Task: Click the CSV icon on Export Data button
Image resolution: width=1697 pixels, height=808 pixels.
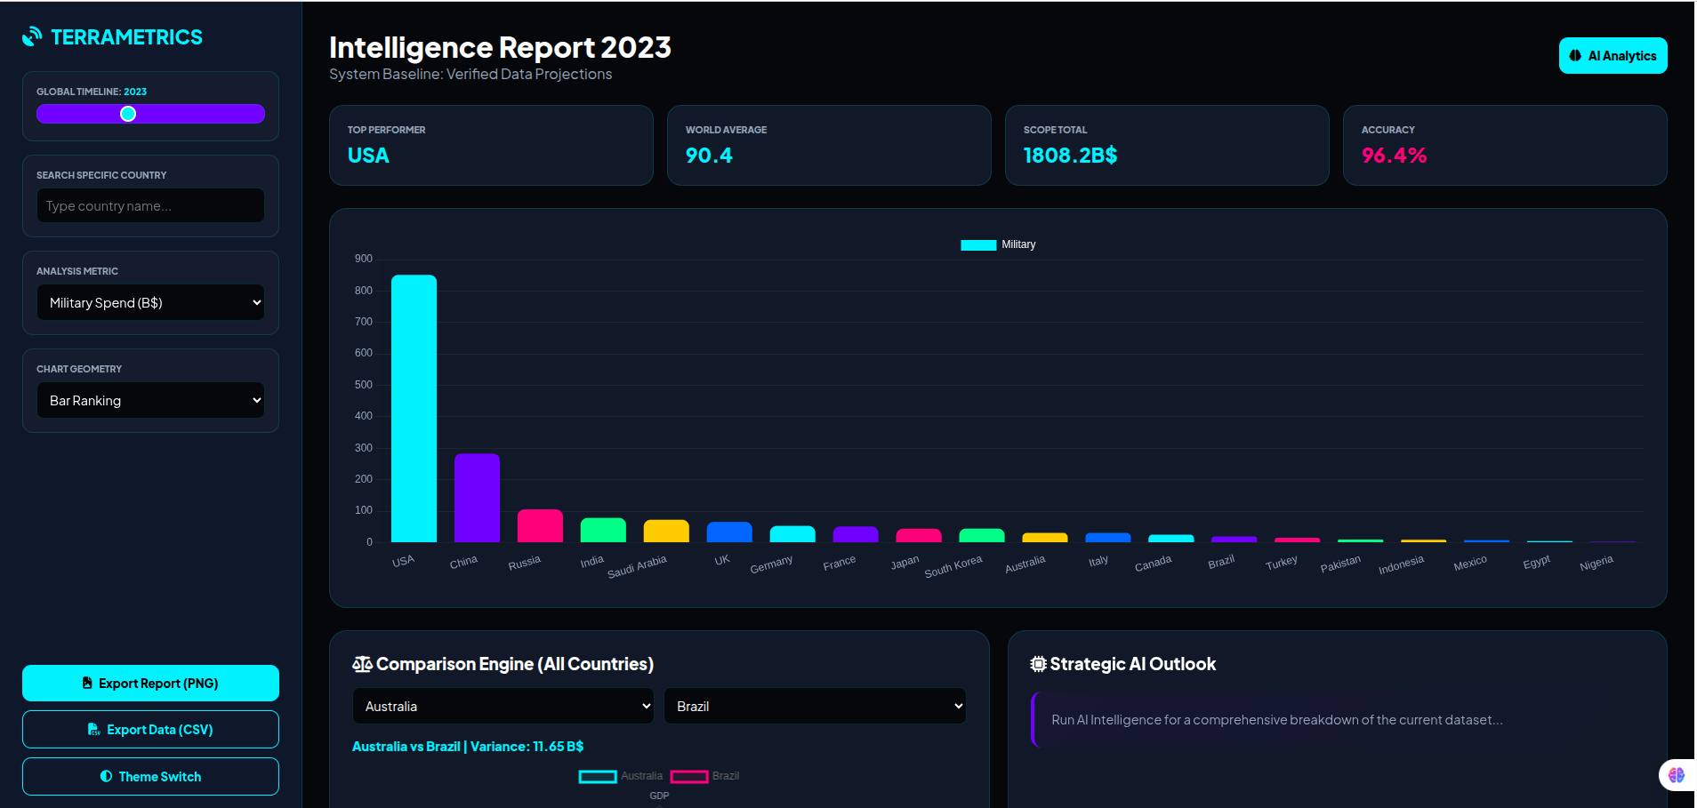Action: coord(94,730)
